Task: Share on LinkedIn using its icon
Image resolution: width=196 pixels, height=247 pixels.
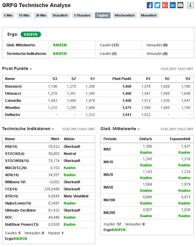Action: (173, 5)
